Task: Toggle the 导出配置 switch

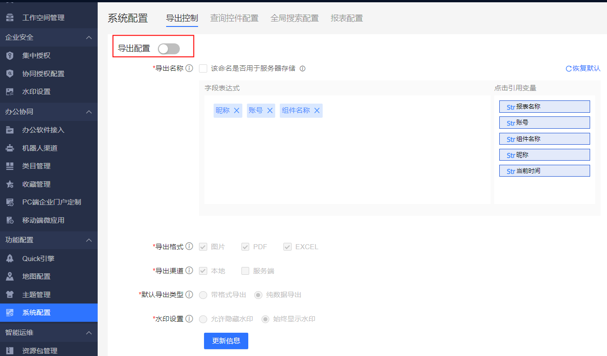Action: coord(169,49)
